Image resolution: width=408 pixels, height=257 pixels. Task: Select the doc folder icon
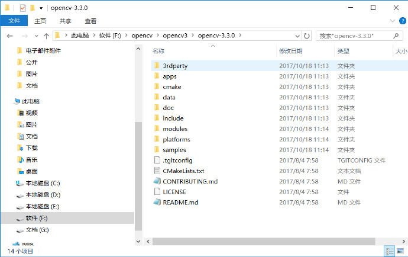click(x=157, y=107)
